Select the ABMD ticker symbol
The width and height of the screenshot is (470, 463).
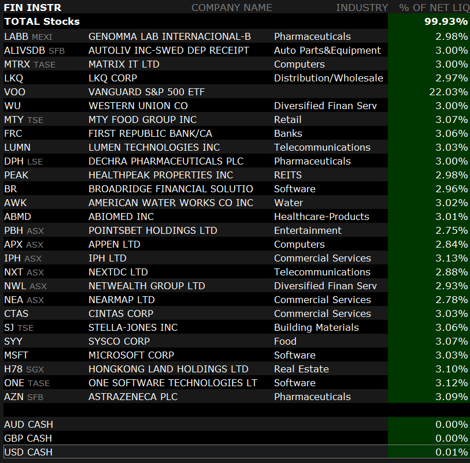coord(18,216)
